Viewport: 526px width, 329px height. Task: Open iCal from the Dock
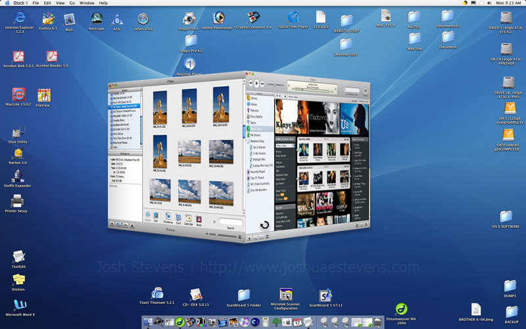(x=298, y=322)
